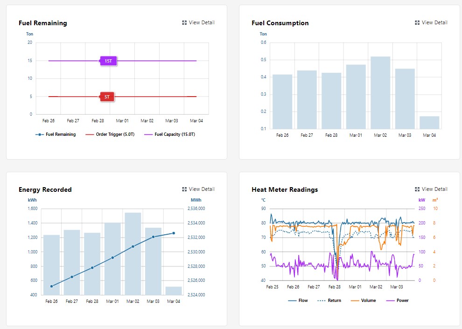Click the purple 15T capacity marker
The height and width of the screenshot is (329, 462).
pos(108,61)
